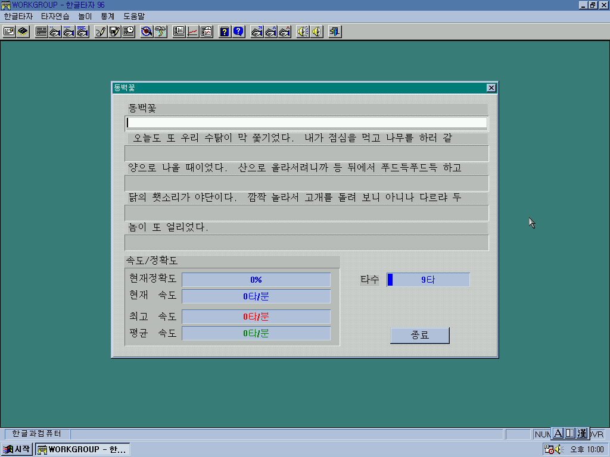Click the 종료 button
Screen dimensions: 610x457
coord(420,336)
